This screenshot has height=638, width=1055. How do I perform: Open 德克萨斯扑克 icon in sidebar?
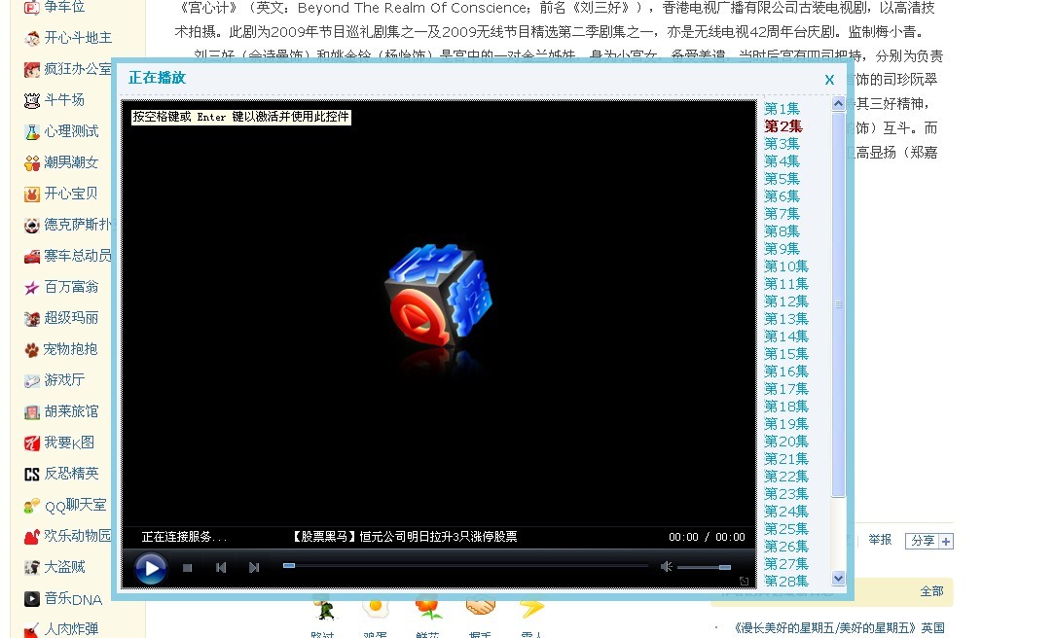tap(31, 226)
